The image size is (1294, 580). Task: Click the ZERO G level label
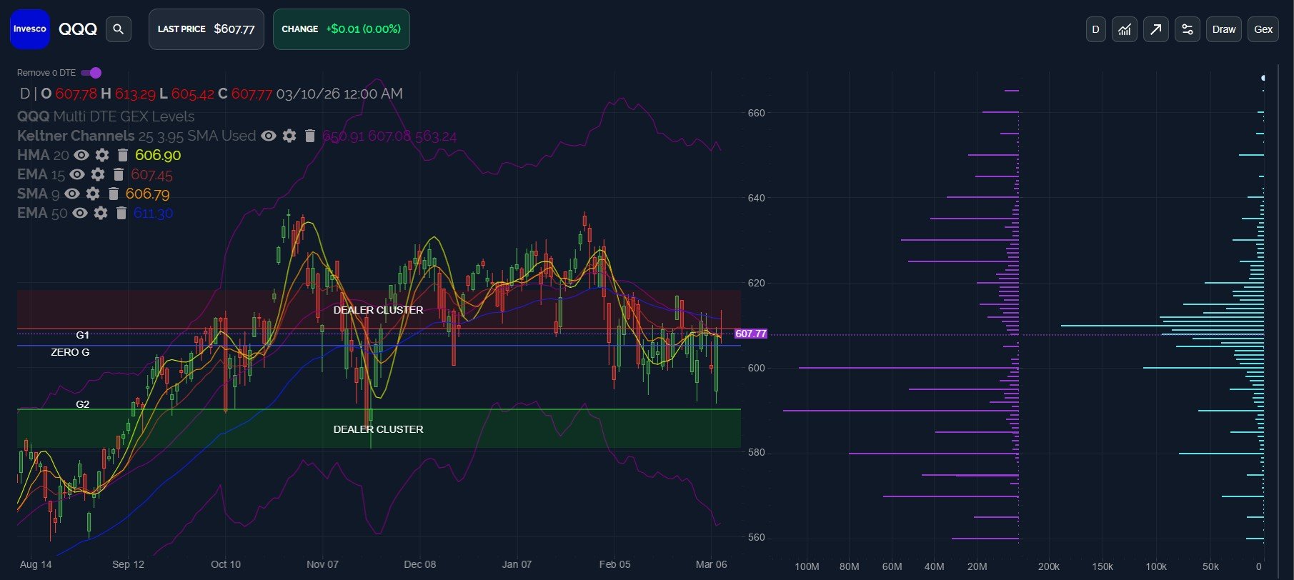pos(70,352)
